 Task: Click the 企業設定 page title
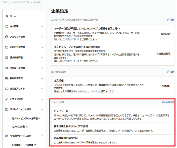pyautogui.click(x=60, y=11)
